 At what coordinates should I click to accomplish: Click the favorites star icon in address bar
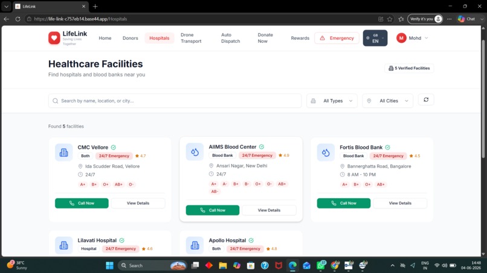pyautogui.click(x=390, y=19)
